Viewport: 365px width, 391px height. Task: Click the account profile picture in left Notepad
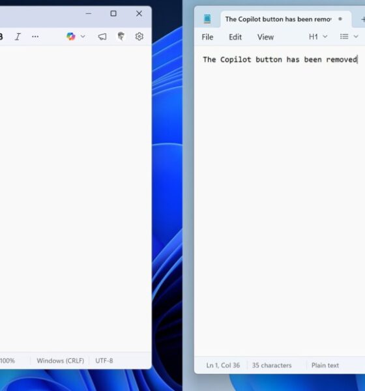click(121, 36)
